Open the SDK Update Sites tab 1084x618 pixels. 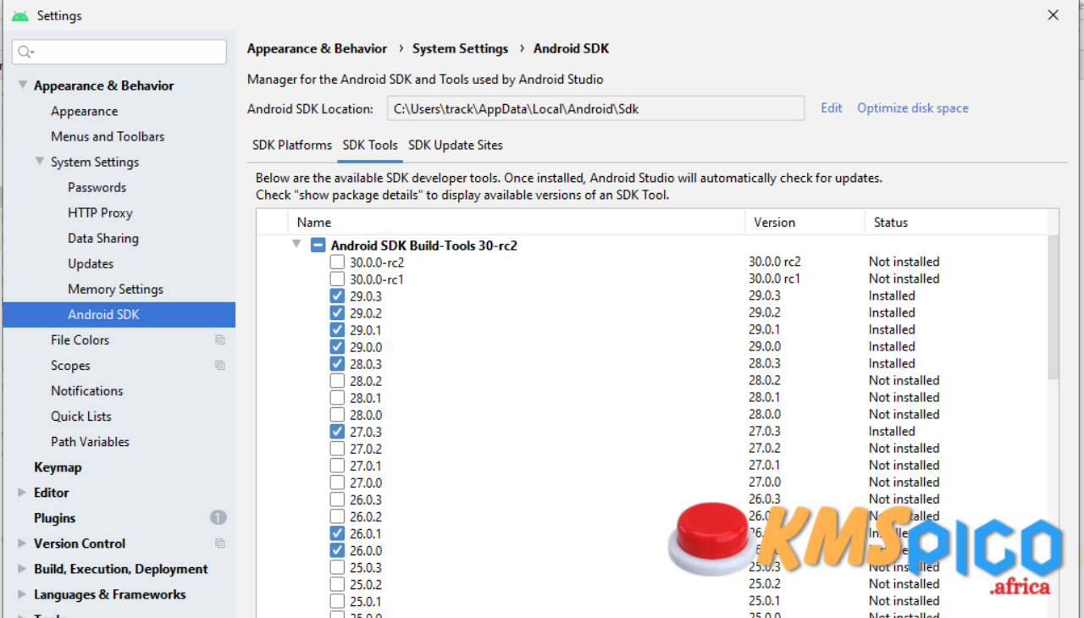[x=456, y=146]
